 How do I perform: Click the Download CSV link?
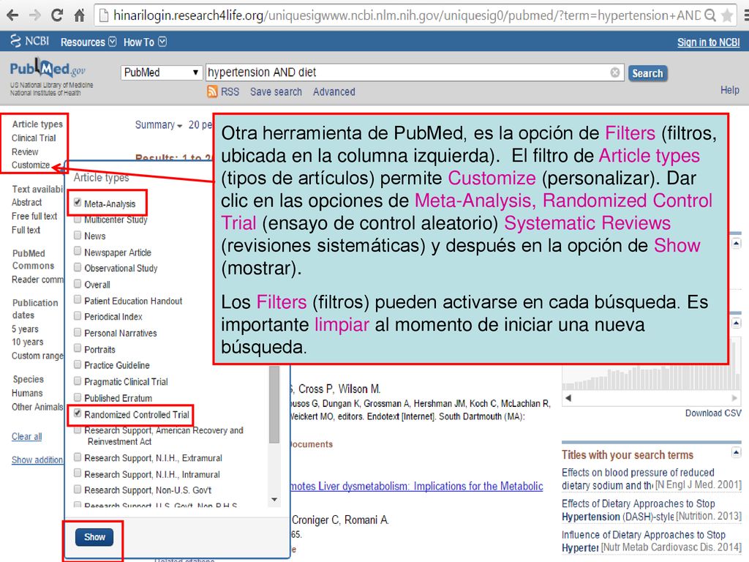[x=713, y=413]
